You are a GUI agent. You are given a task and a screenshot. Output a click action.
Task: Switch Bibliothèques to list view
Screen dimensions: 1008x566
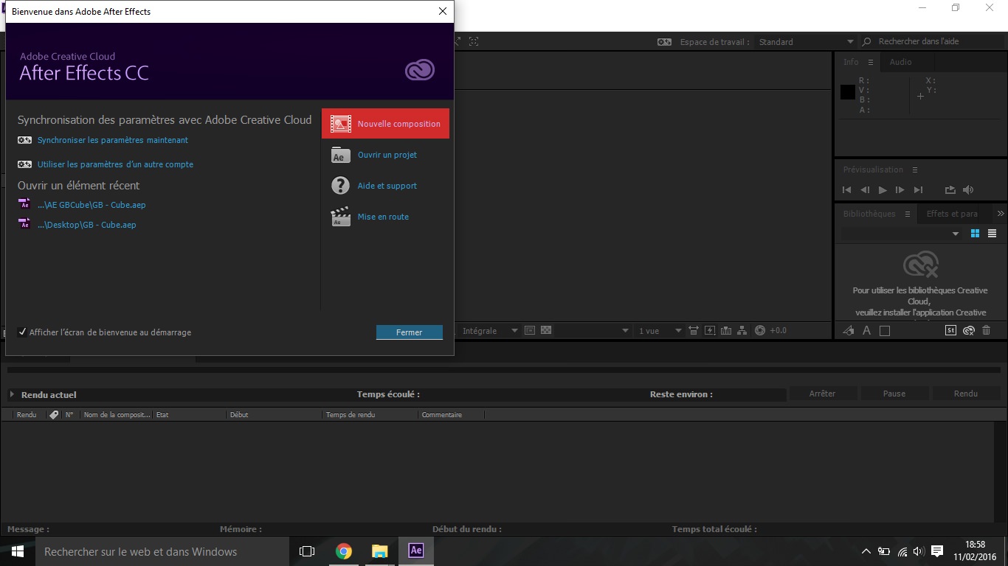click(992, 234)
